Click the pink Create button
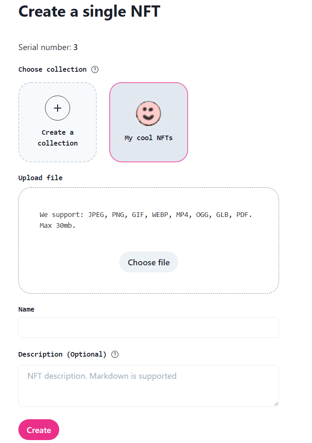 point(39,430)
